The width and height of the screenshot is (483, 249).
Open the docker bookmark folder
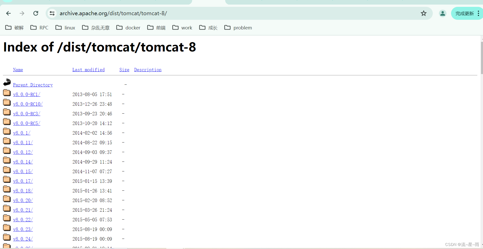(128, 28)
